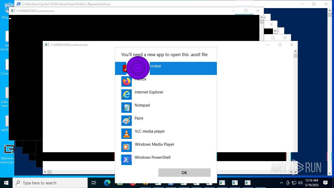334x188 pixels.
Task: Select the VLC media player label
Action: point(150,131)
